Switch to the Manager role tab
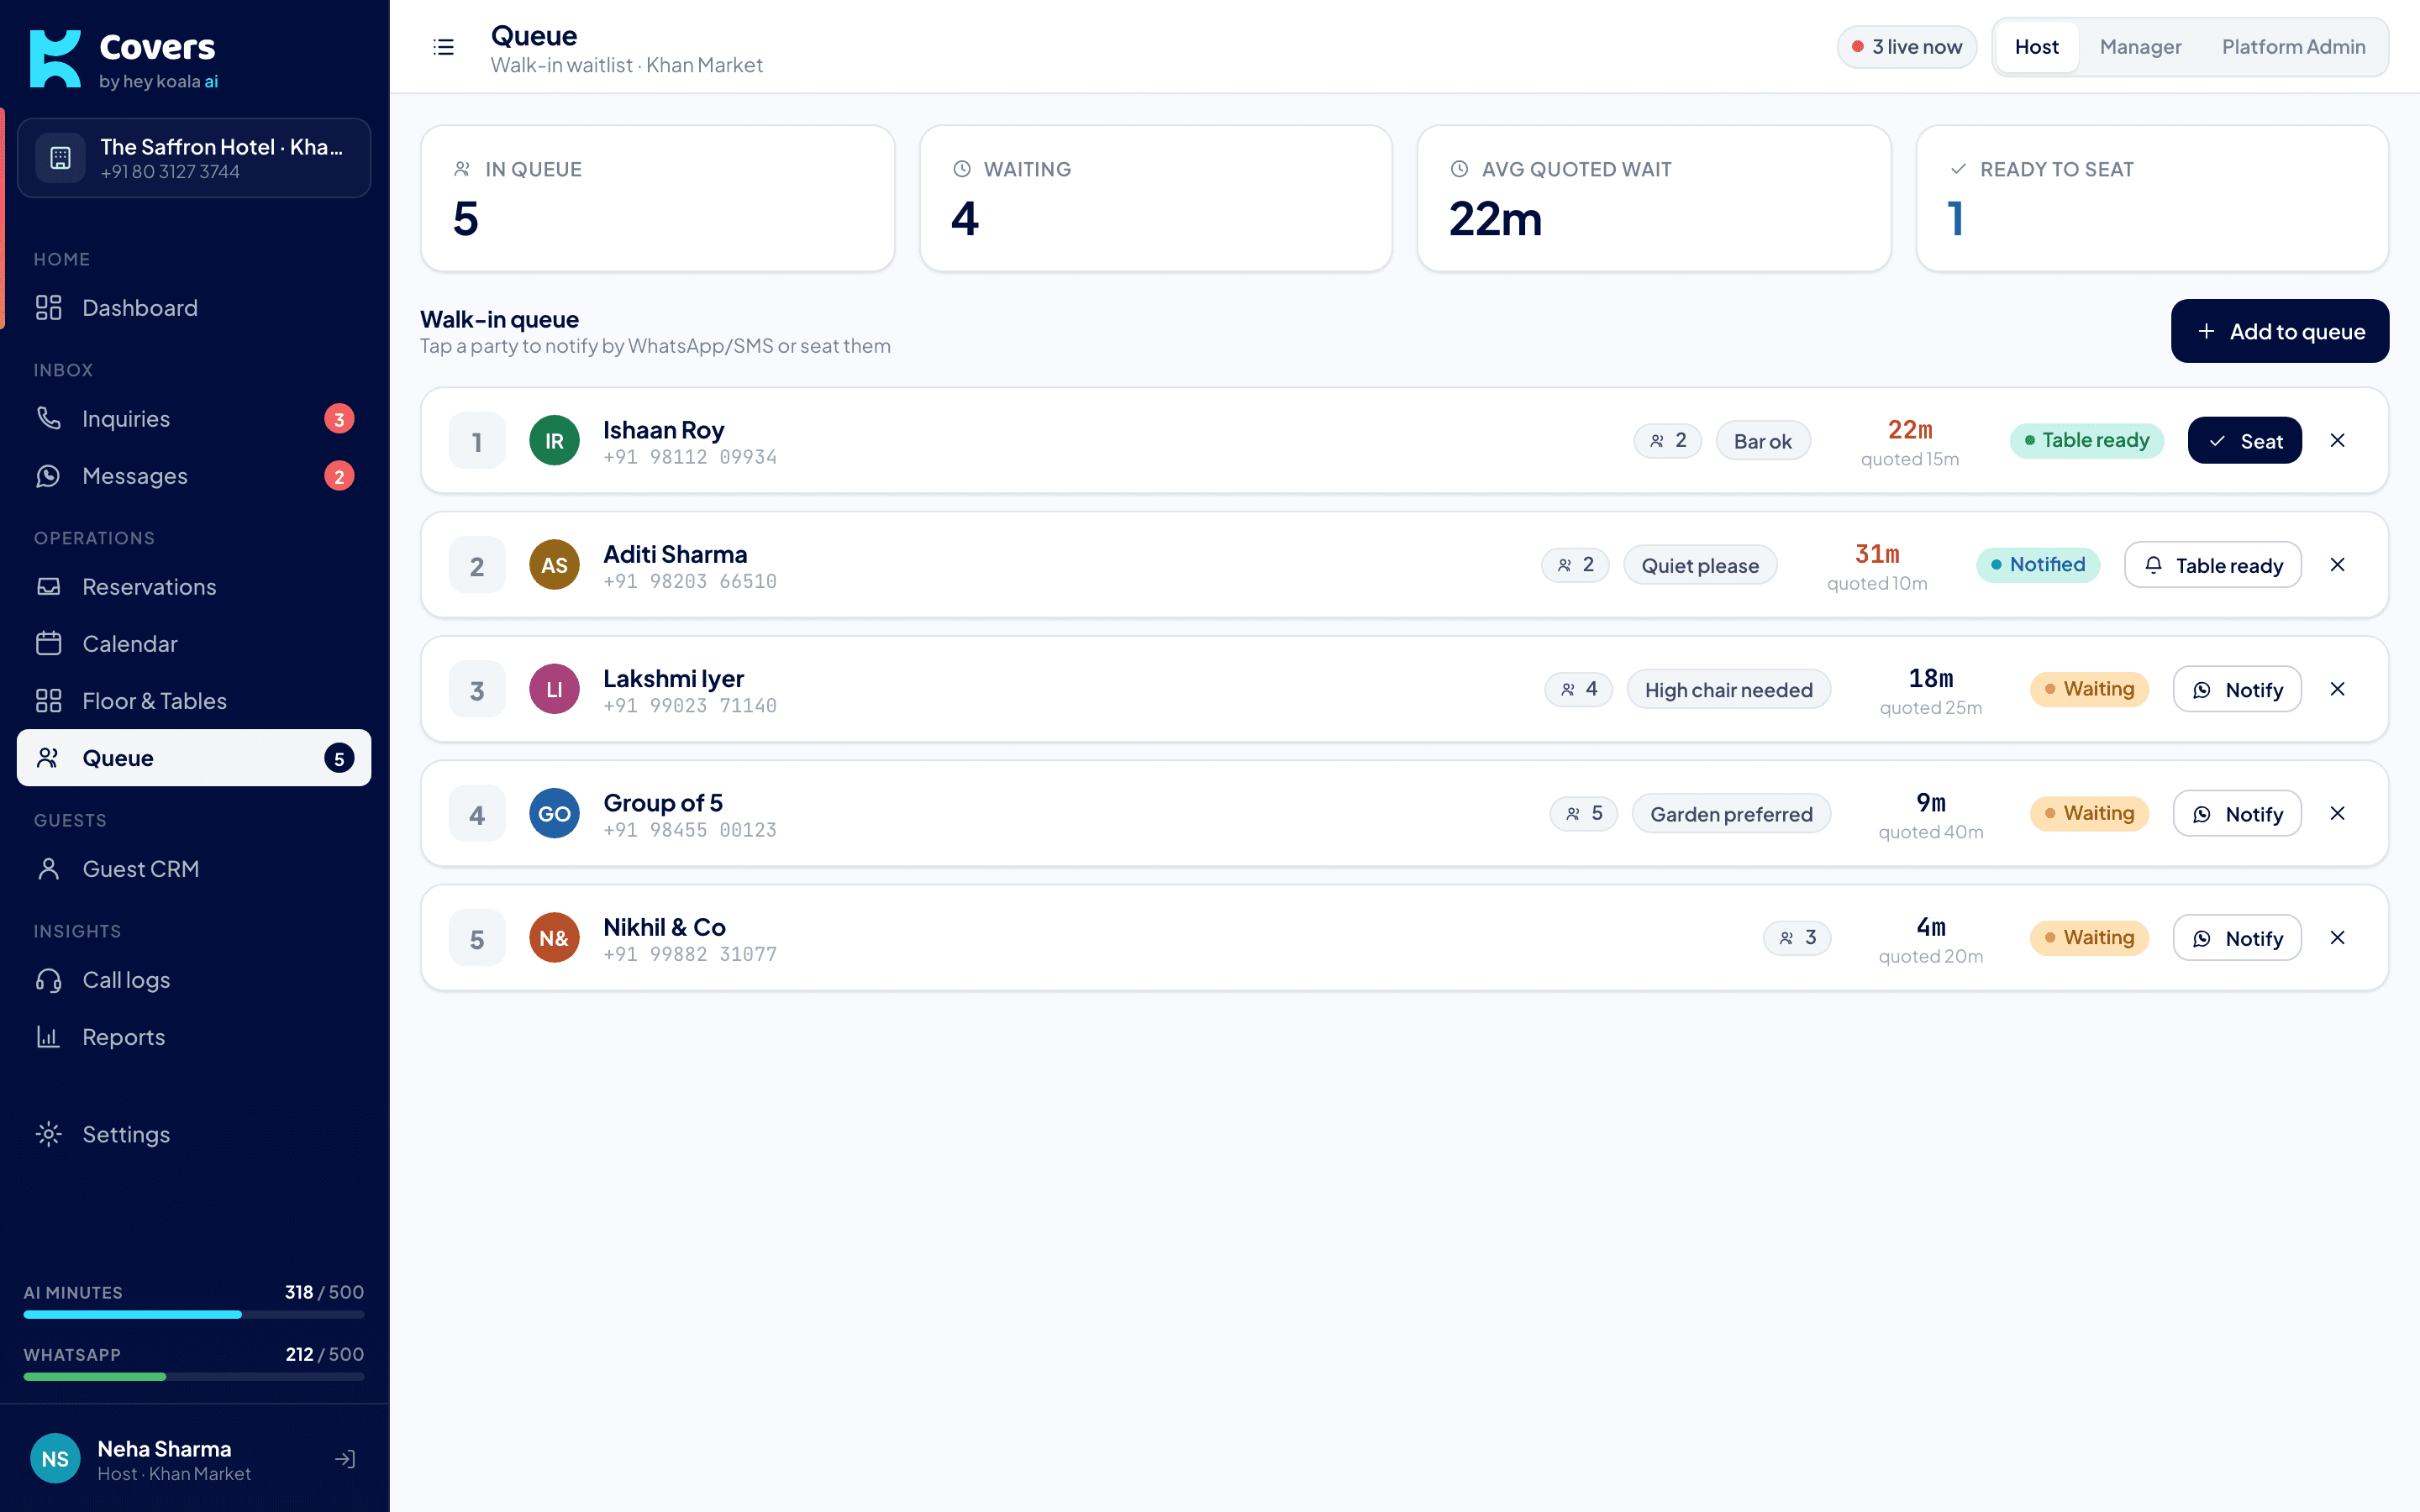2420x1512 pixels. pos(2140,47)
